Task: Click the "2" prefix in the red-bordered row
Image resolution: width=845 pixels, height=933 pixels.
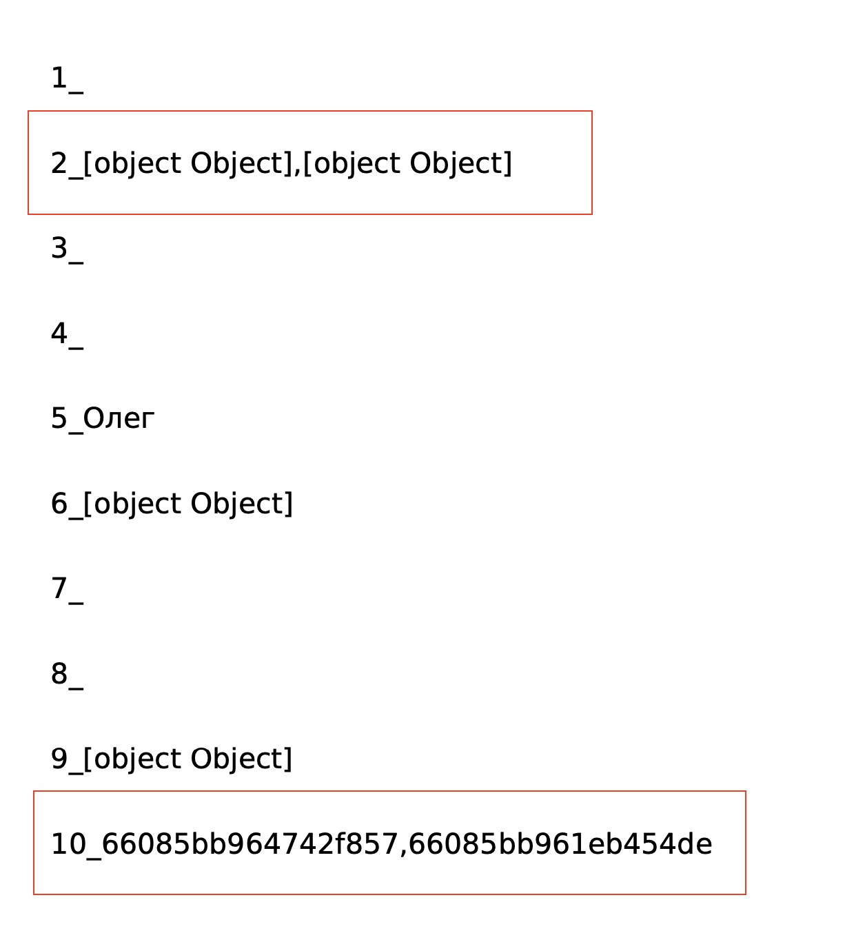Action: tap(59, 163)
